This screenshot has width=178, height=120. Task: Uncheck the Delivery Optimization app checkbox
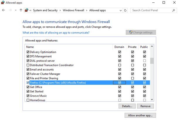point(28,52)
